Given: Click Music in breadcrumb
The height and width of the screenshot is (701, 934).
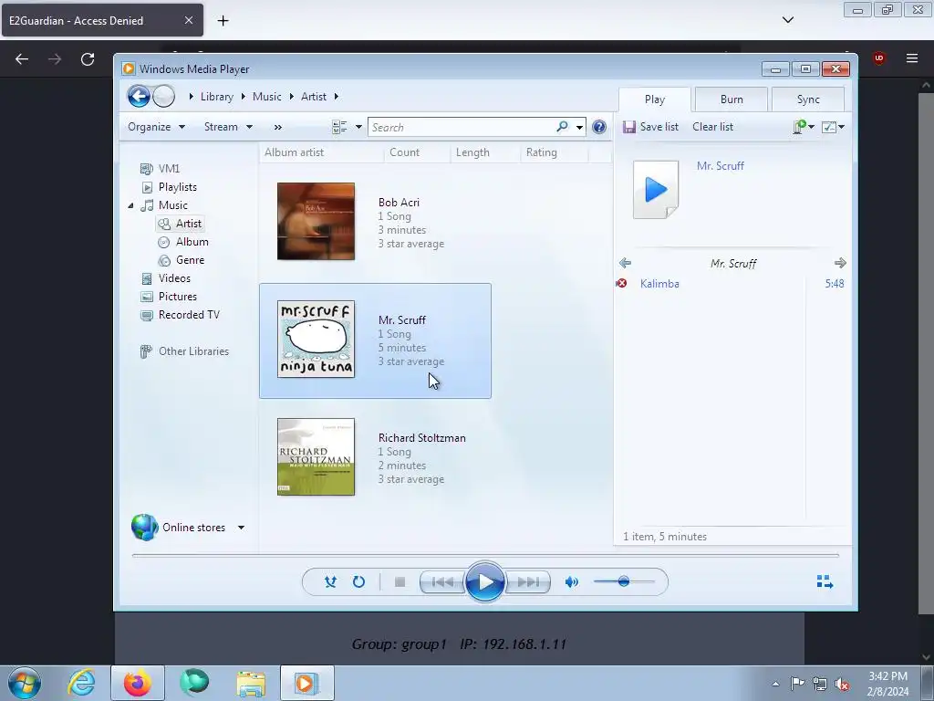Looking at the screenshot, I should click(267, 97).
